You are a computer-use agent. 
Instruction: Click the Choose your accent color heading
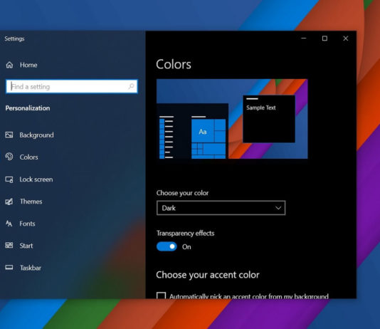point(208,275)
